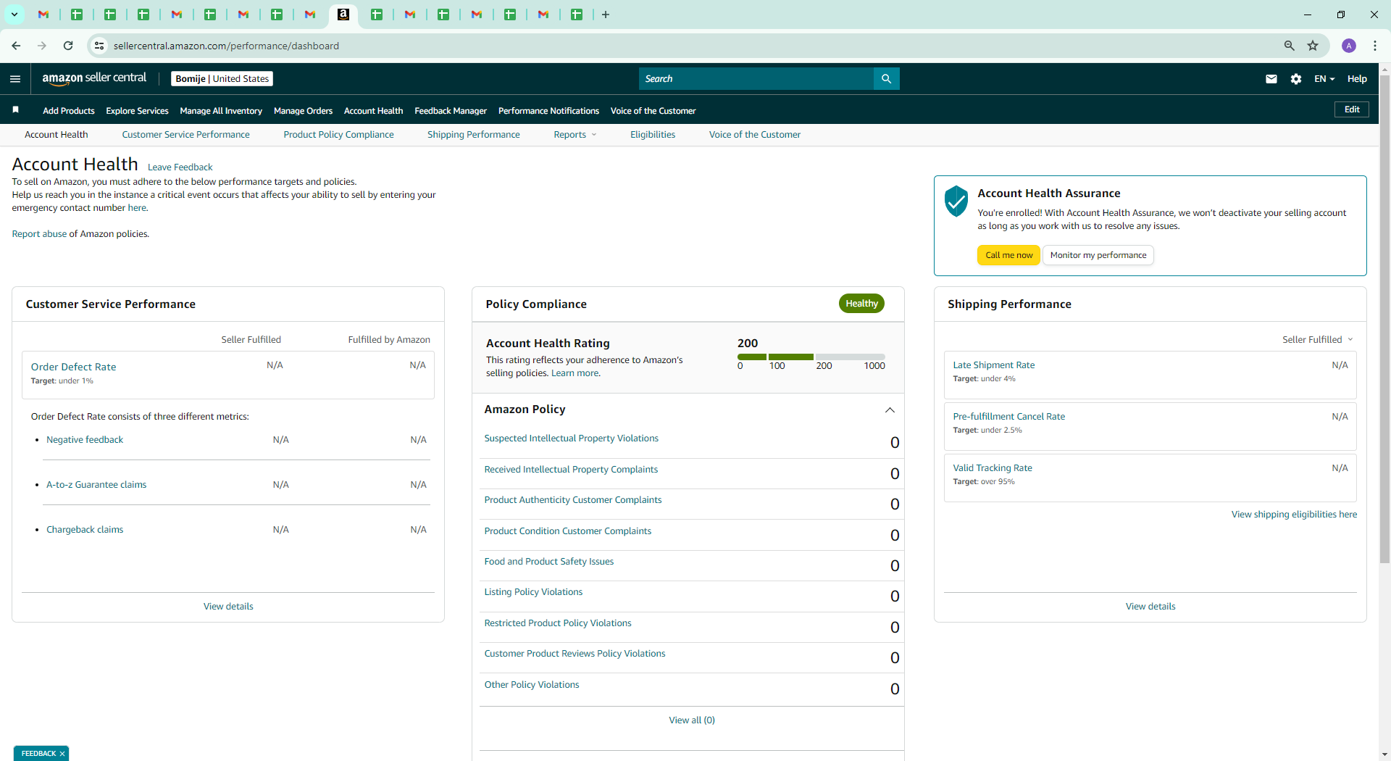Collapse the Amazon Policy section

(x=890, y=410)
